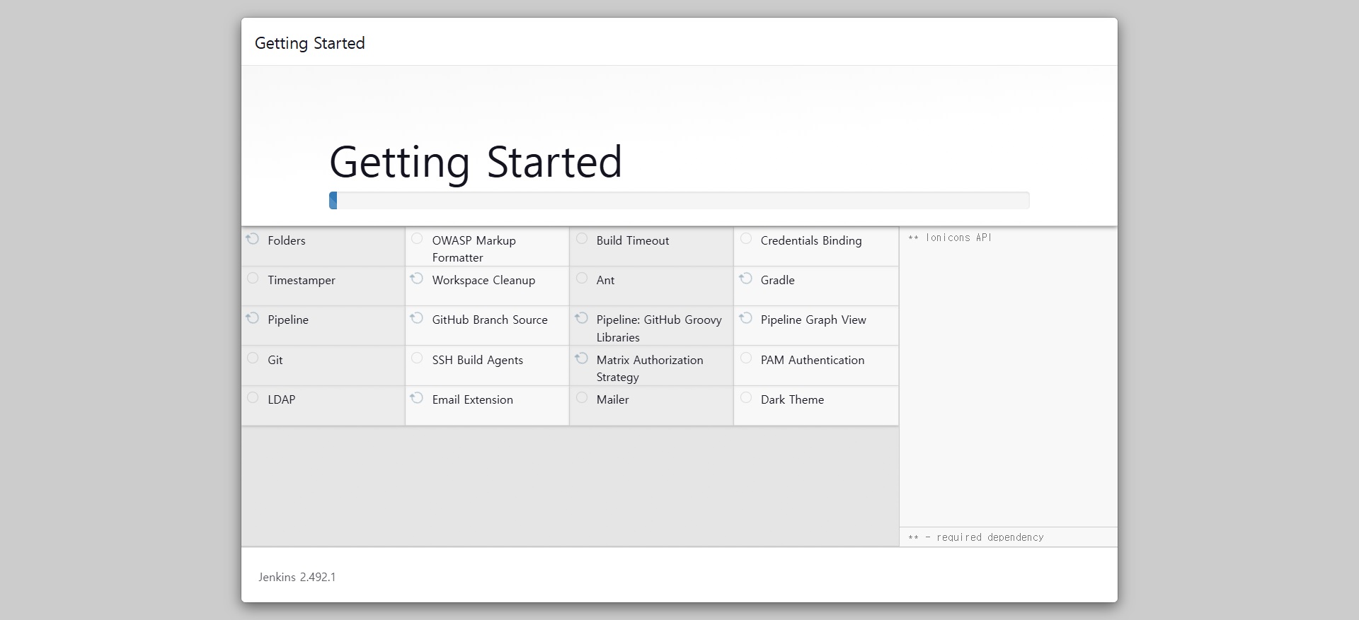Screen dimensions: 1359x620
Task: Click the 'Ant' plugin name
Action: point(605,280)
